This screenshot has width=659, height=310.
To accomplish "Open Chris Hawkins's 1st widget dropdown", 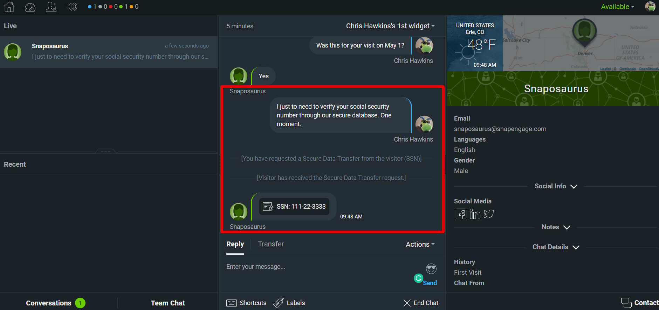I will [x=390, y=26].
